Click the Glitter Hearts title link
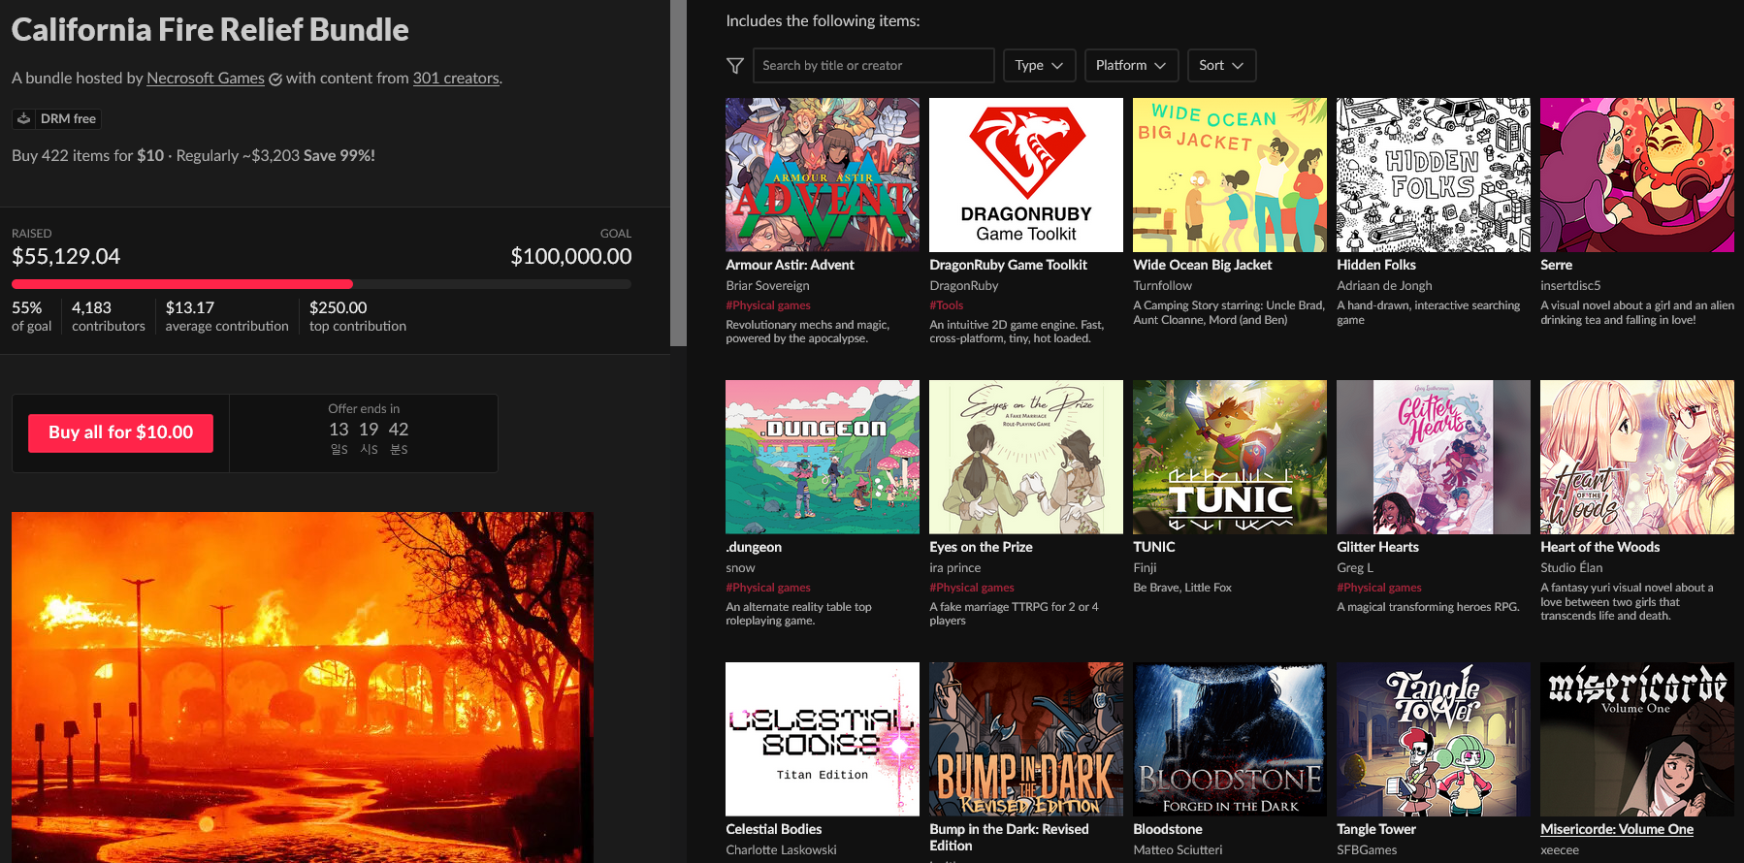 point(1377,547)
